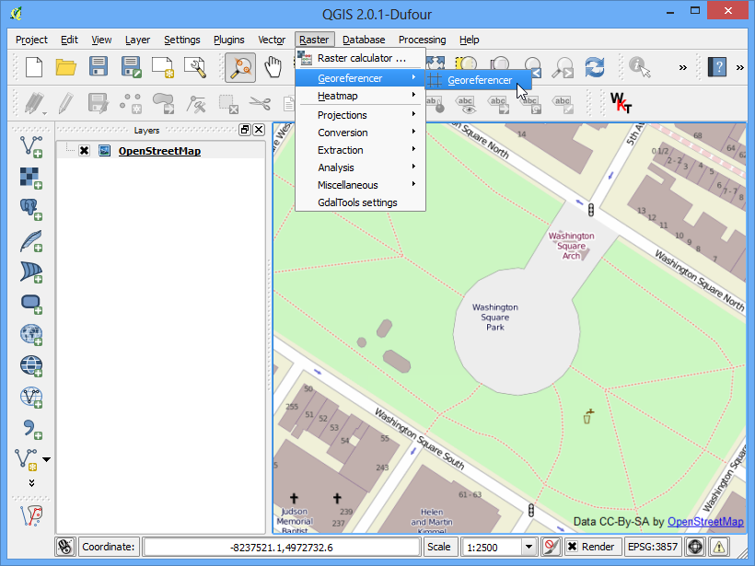Image resolution: width=755 pixels, height=566 pixels.
Task: Open the messages warning triangle button
Action: pos(719,547)
